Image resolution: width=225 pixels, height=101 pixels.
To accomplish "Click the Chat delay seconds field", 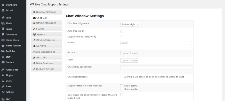I will [x=156, y=67].
